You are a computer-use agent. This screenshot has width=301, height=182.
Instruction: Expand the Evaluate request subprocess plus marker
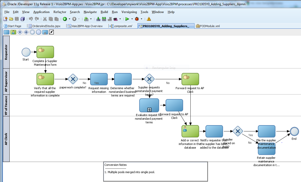pyautogui.click(x=149, y=110)
